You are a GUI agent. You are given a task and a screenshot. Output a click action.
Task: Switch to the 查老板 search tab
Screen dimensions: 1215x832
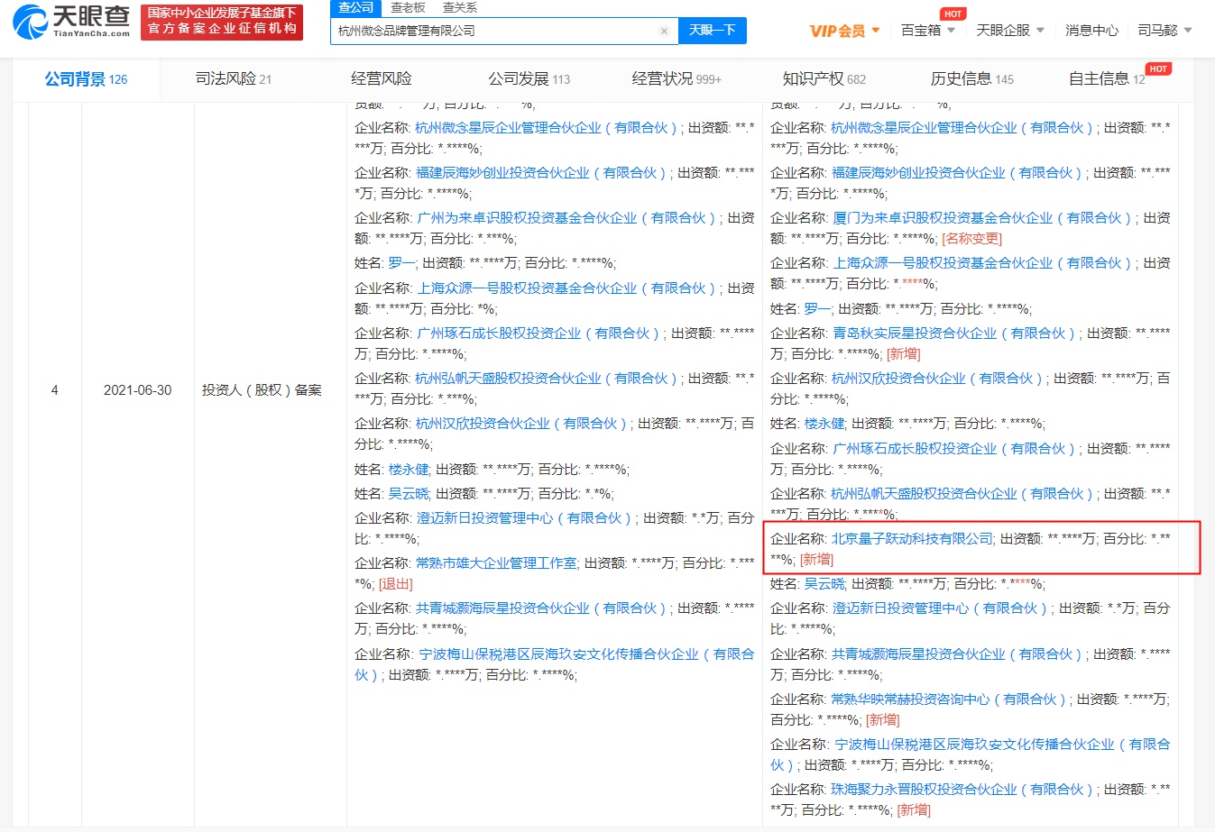pos(408,7)
